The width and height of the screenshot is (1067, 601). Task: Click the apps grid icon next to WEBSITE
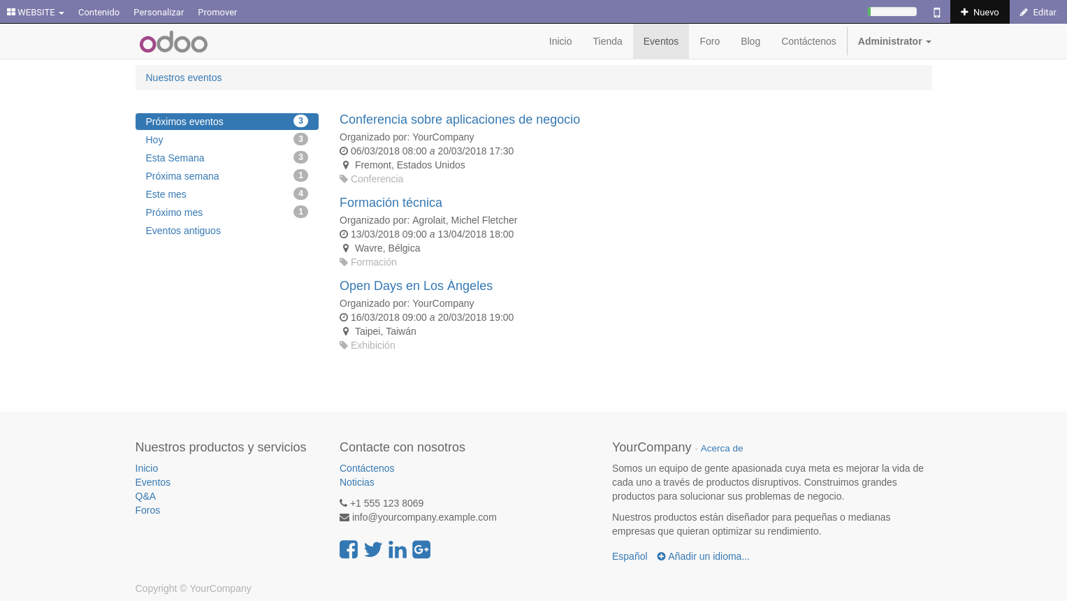(10, 11)
